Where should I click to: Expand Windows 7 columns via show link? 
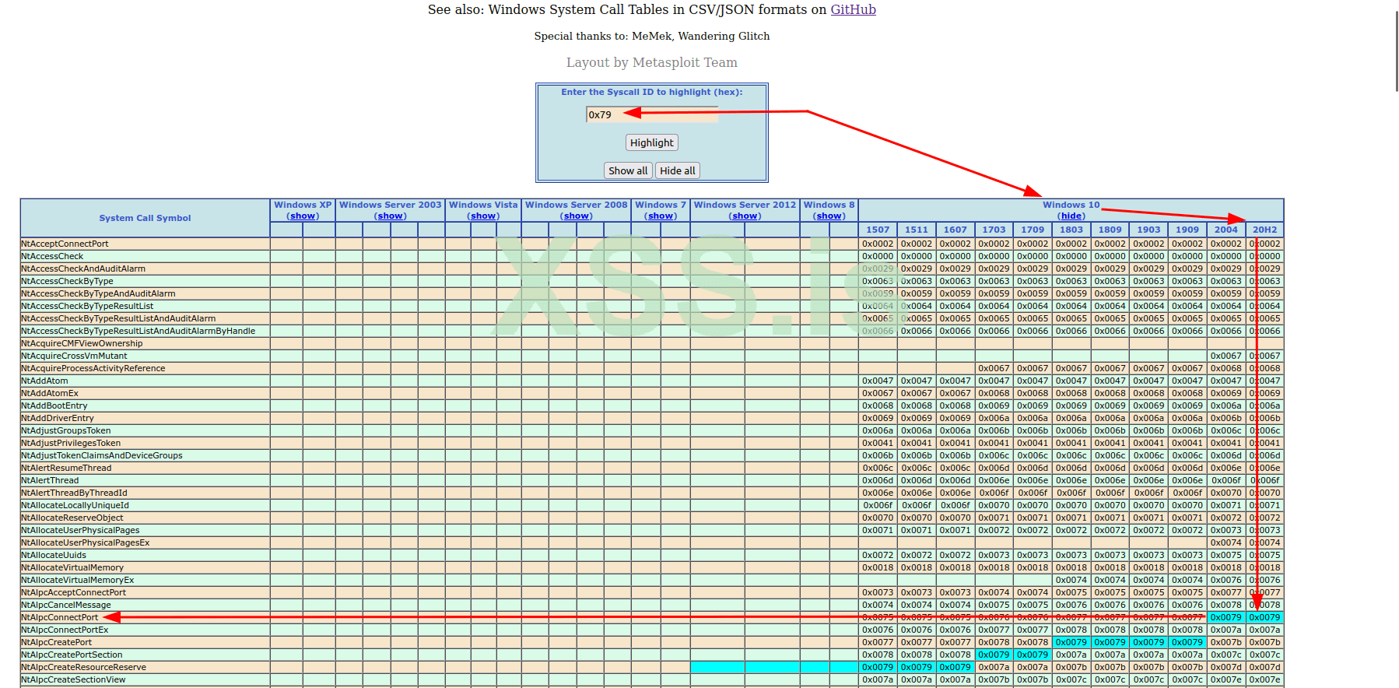pyautogui.click(x=661, y=216)
